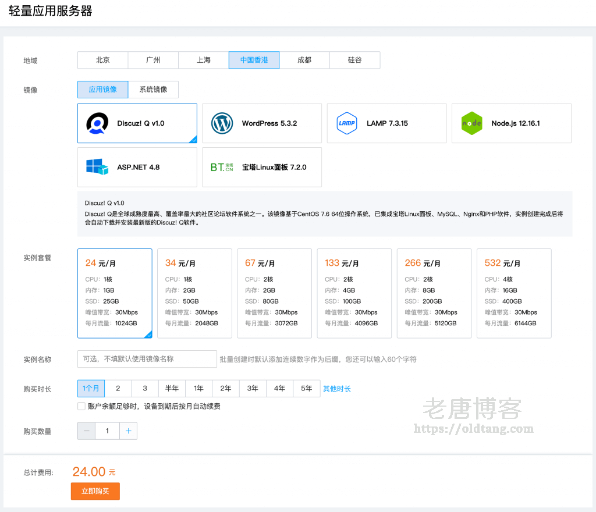Click 其他时长 for custom duration options
This screenshot has width=596, height=512.
336,388
